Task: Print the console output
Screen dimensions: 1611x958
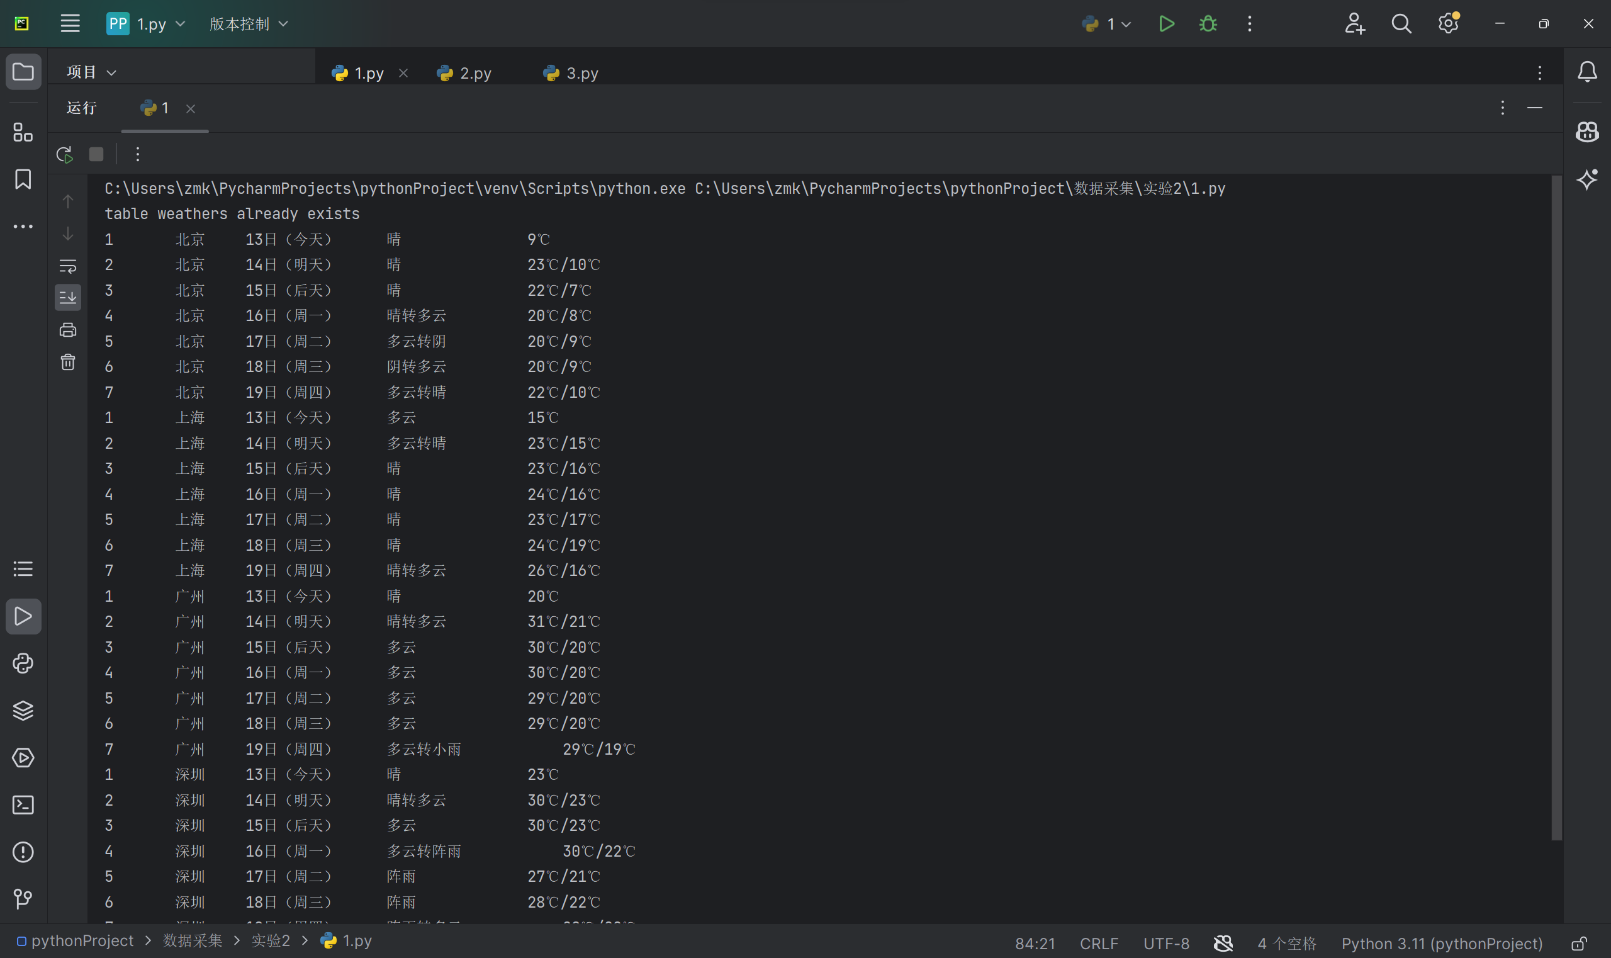Action: click(x=68, y=330)
